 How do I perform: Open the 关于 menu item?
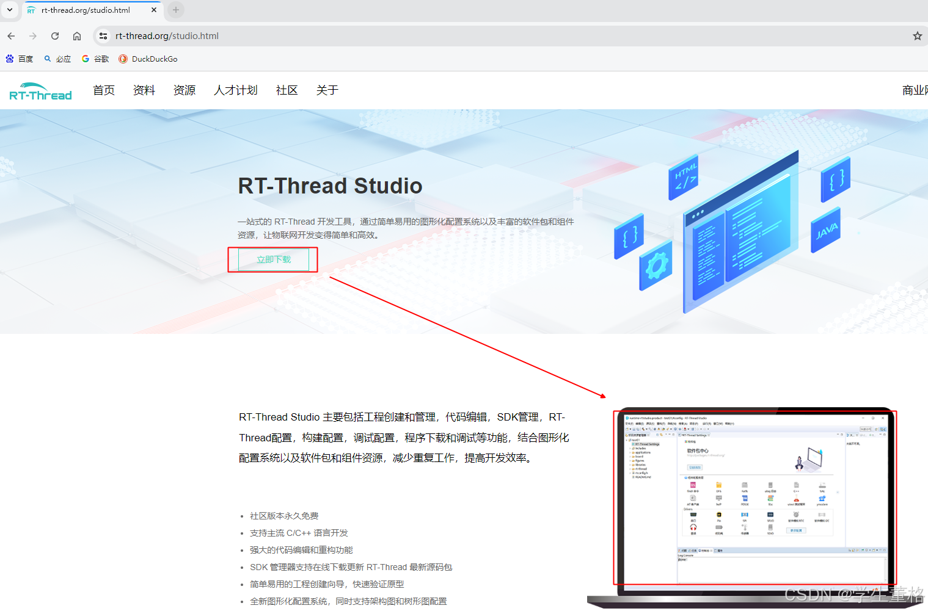(x=327, y=90)
